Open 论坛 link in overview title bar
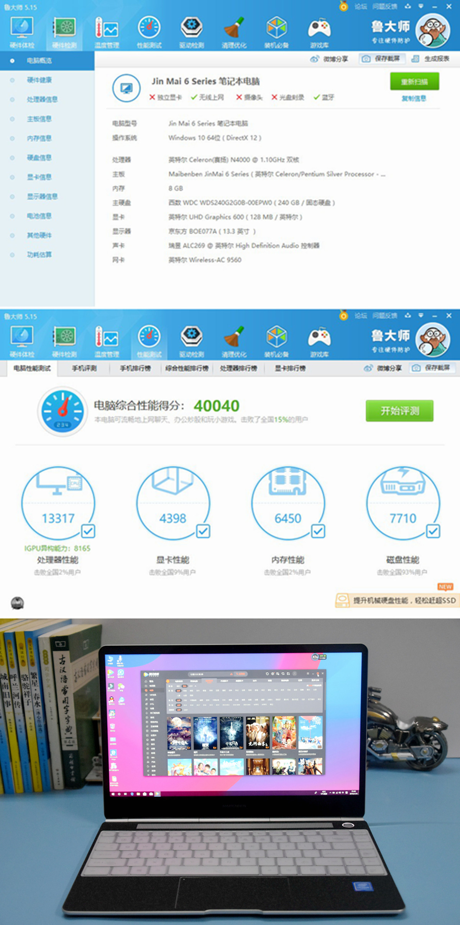 [x=360, y=7]
